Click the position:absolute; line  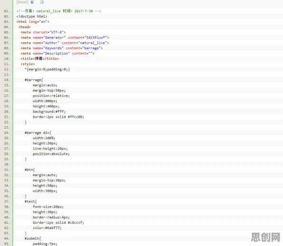(51, 154)
